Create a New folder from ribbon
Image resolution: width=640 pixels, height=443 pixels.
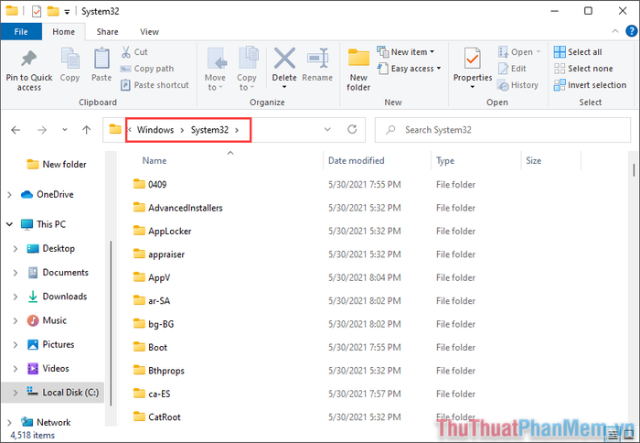pos(358,70)
